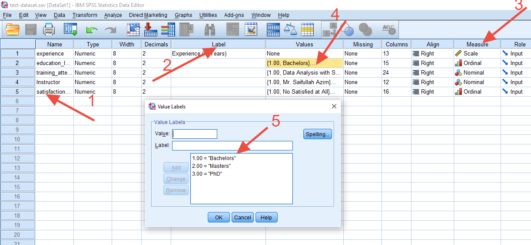Close the Value Labels dialog with X
Image resolution: width=531 pixels, height=245 pixels.
point(334,106)
